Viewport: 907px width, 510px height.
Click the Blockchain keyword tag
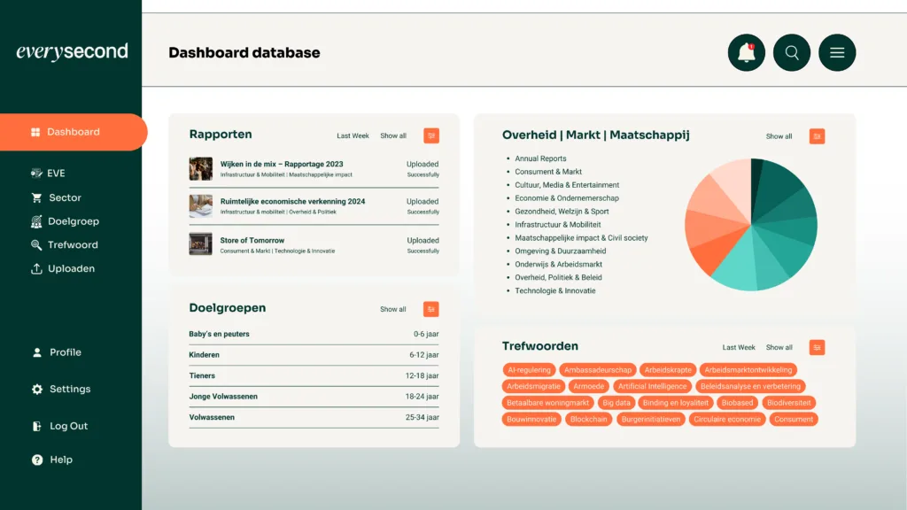[x=588, y=419]
